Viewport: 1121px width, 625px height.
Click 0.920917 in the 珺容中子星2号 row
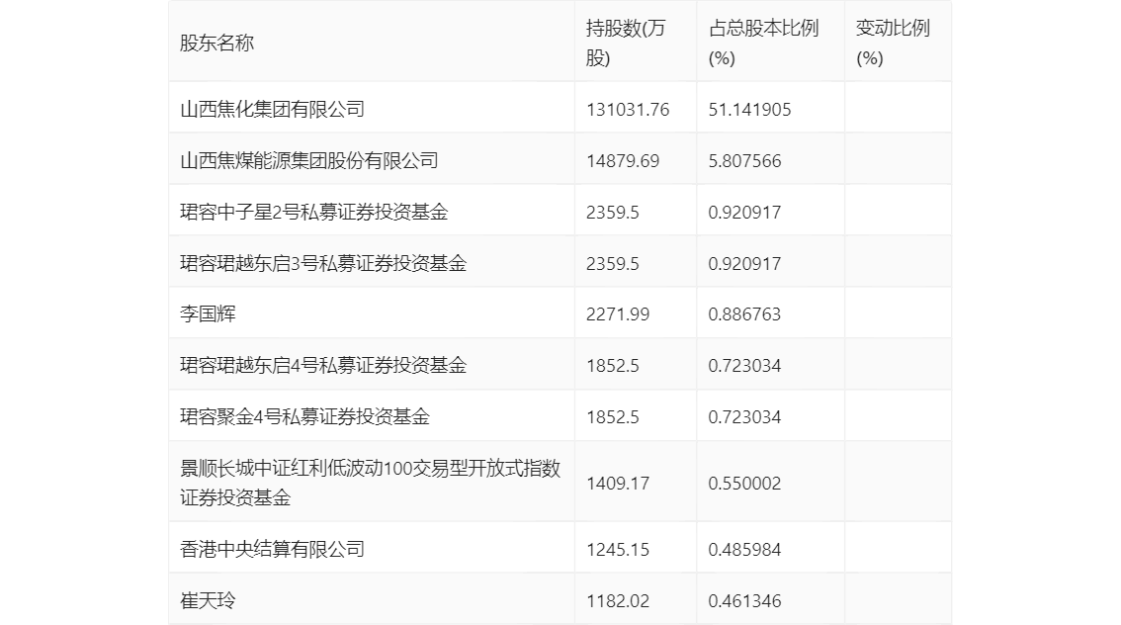pos(745,213)
